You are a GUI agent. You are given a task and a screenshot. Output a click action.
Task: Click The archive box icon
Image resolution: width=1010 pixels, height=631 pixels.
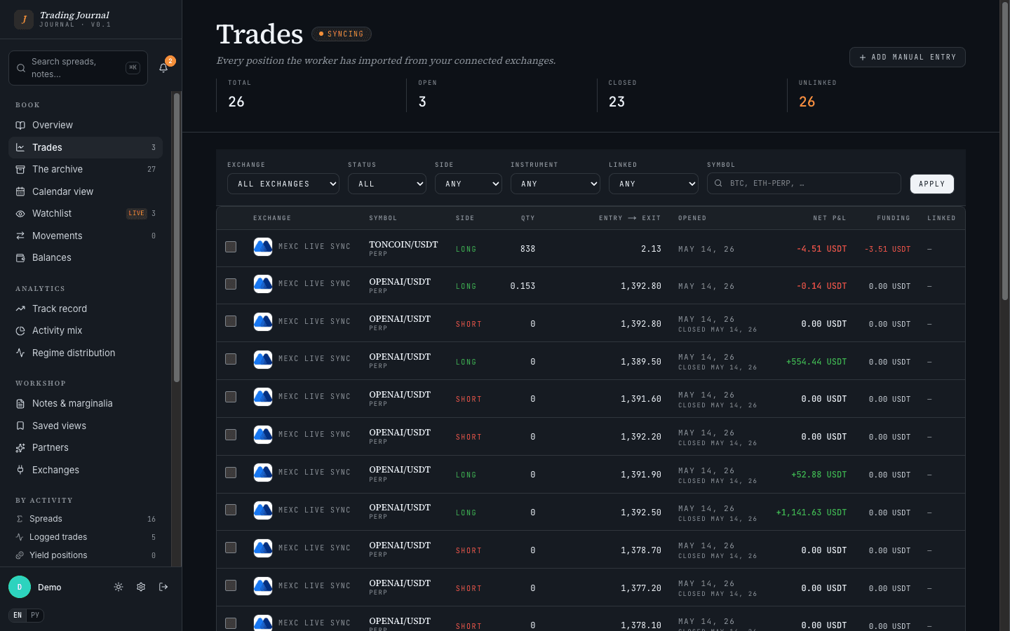(20, 170)
